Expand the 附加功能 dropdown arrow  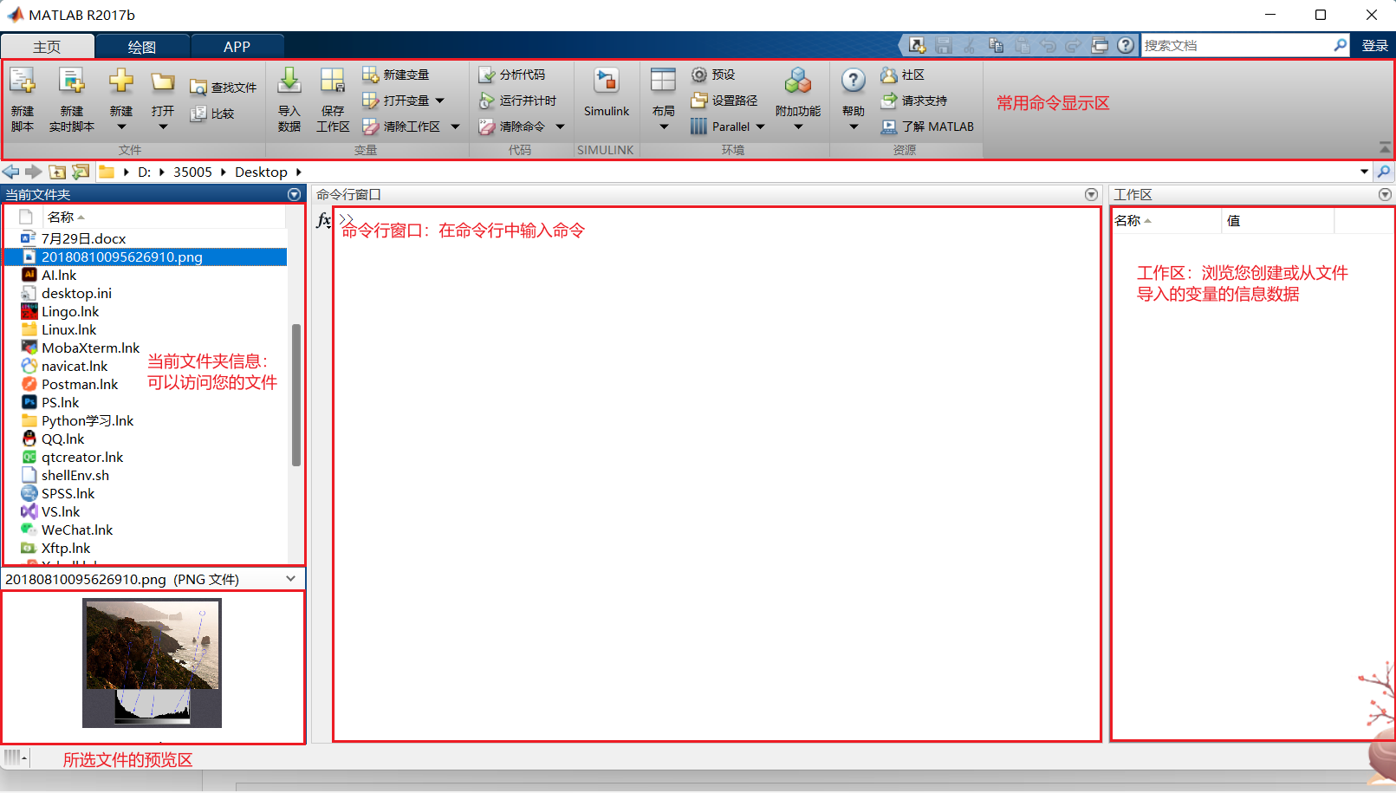(x=798, y=127)
